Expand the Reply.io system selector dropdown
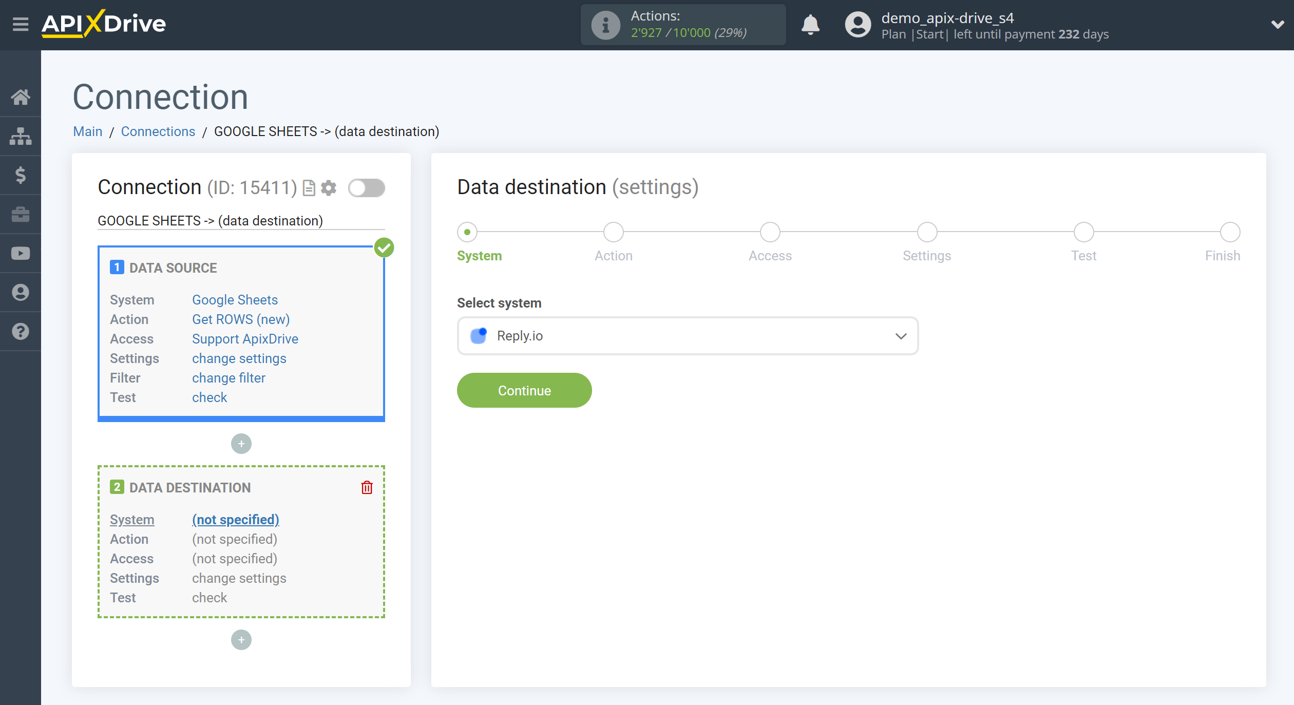This screenshot has height=705, width=1294. click(900, 335)
